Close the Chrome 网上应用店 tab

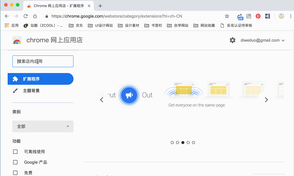click(x=89, y=6)
